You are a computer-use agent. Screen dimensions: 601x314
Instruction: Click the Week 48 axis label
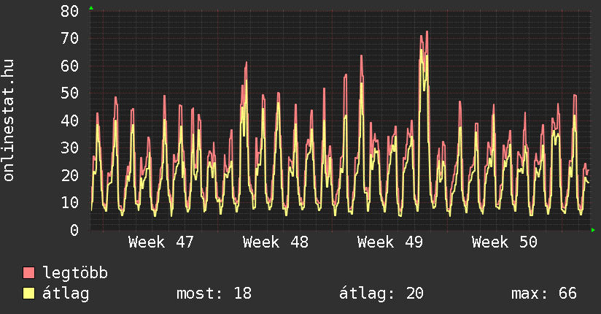[x=276, y=242]
